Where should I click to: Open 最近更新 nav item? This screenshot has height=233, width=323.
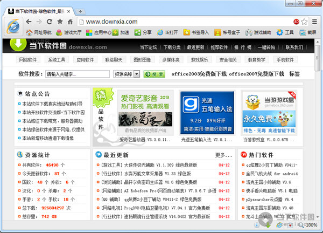coord(195,47)
